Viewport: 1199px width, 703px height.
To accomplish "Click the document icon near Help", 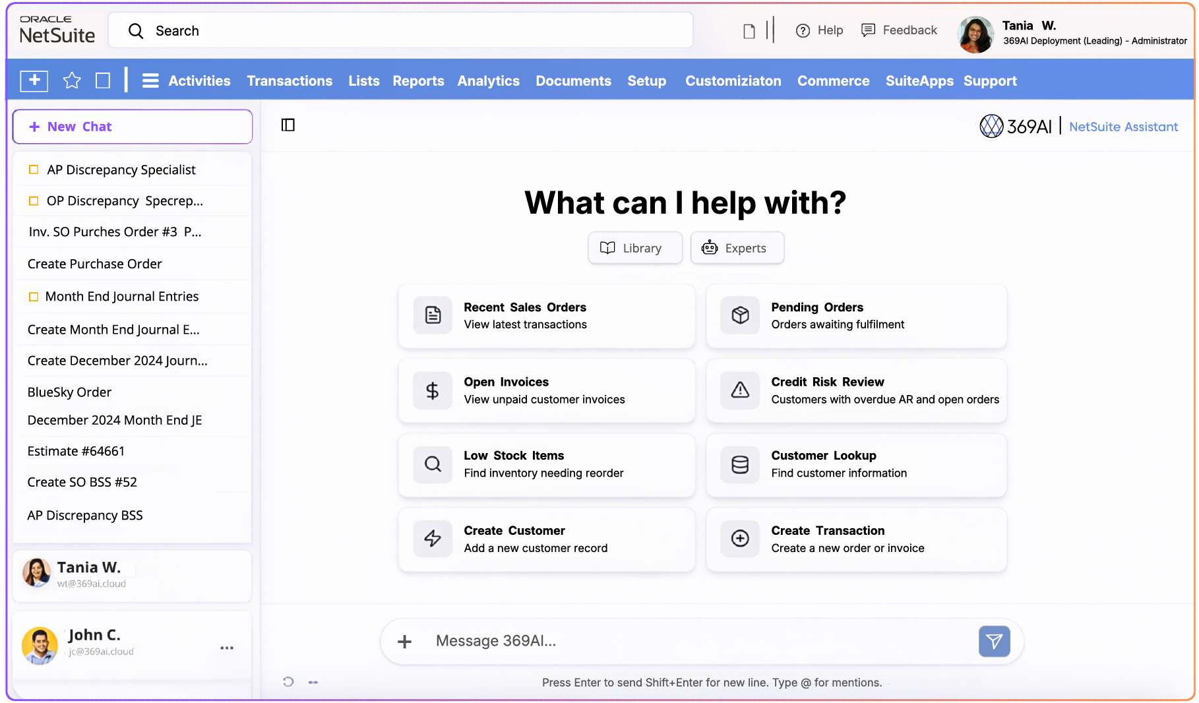I will [x=749, y=31].
